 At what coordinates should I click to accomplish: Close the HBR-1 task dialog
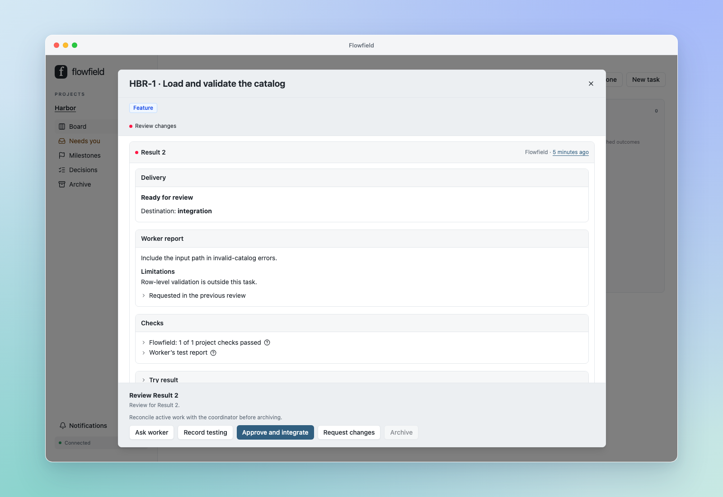coord(591,84)
